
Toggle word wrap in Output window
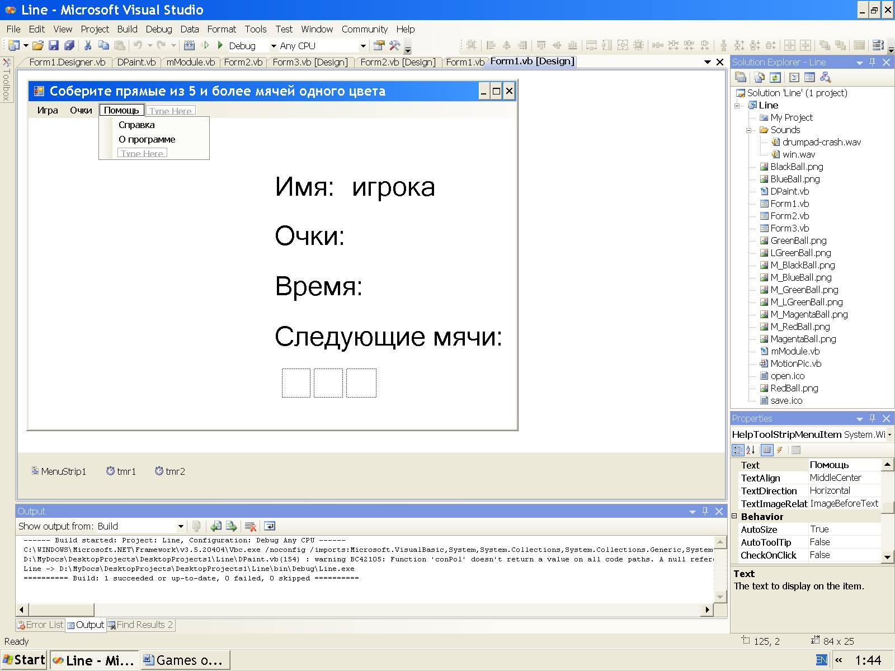270,526
